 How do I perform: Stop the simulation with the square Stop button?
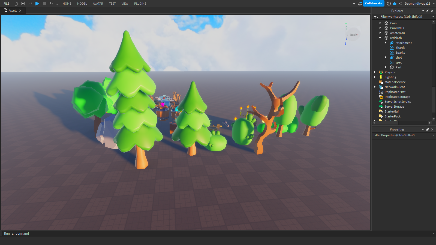(x=44, y=4)
